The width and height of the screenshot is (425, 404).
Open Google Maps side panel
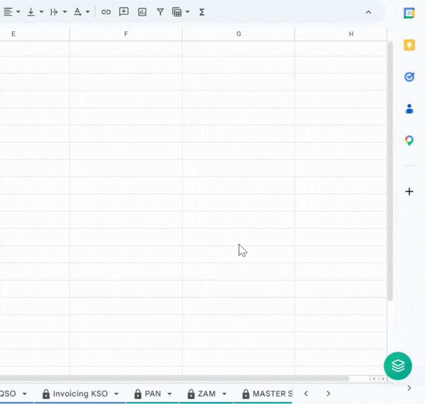409,140
